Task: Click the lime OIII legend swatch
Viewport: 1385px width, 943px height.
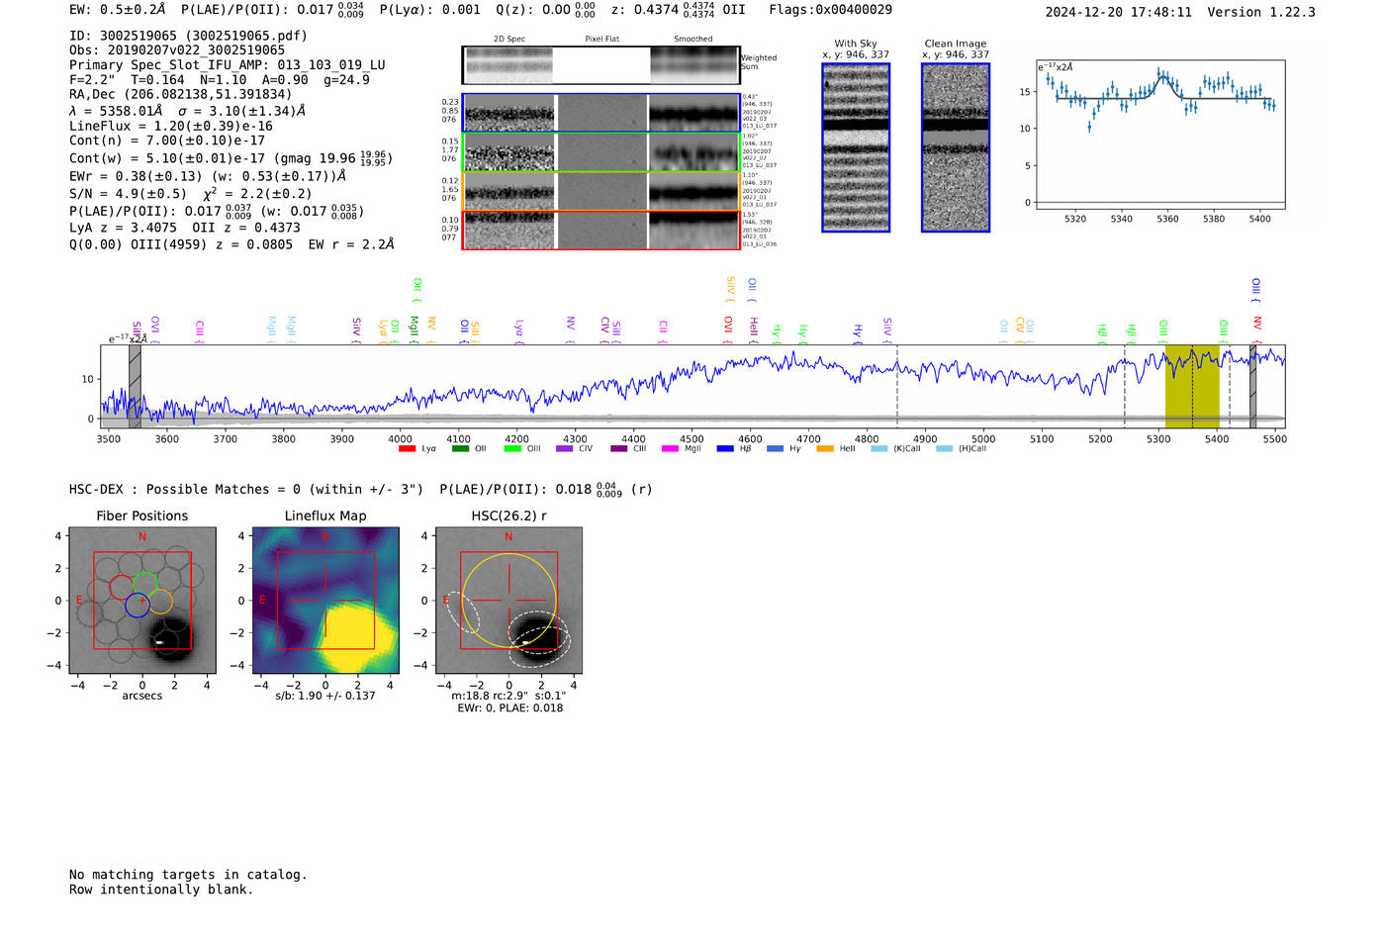Action: [x=512, y=449]
